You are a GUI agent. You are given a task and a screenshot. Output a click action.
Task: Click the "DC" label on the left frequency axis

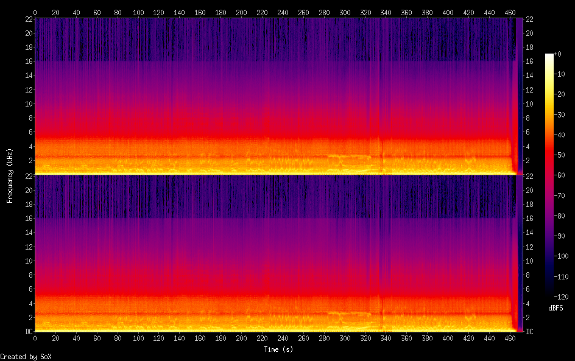[x=29, y=332]
